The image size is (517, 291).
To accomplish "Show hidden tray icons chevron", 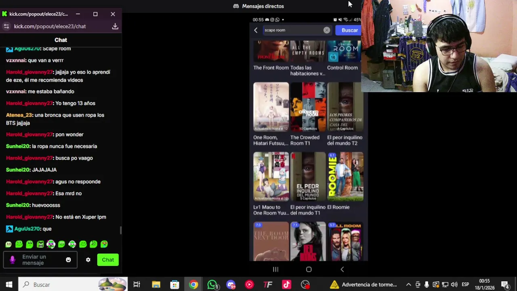I will (409, 285).
